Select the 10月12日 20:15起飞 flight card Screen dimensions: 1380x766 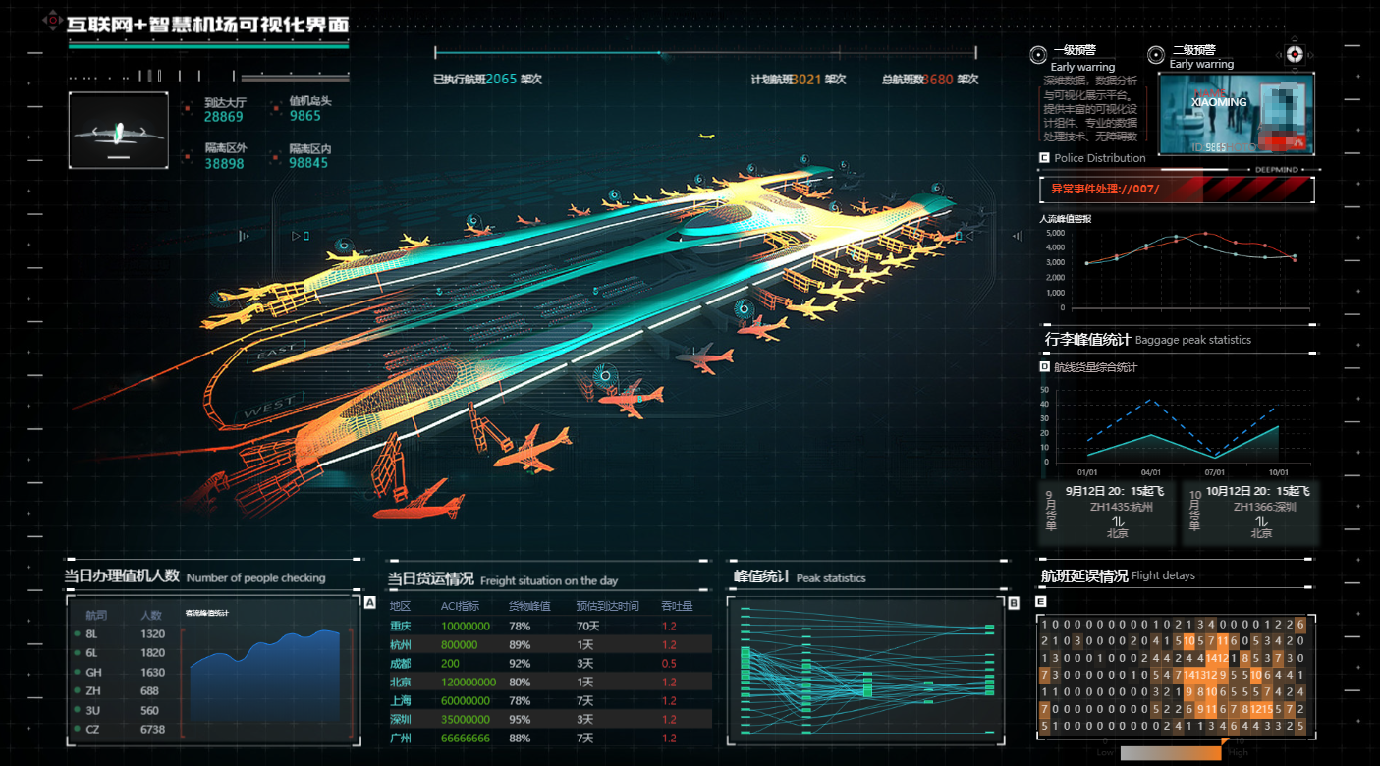coord(1249,512)
